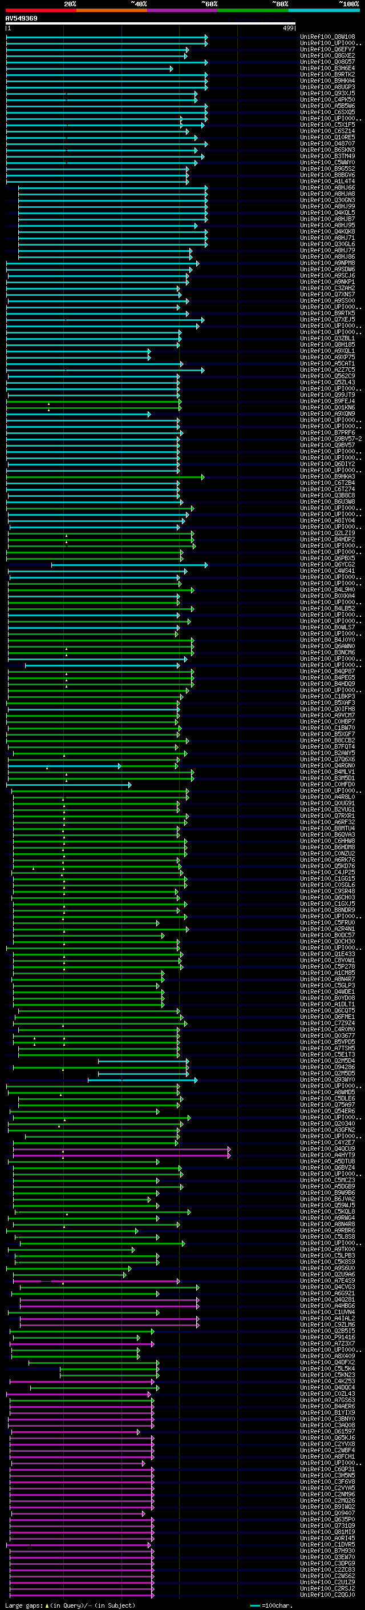The width and height of the screenshot is (365, 1610).
Task: Click the alignment bar for UniRef100_Q8W108
Action: (x=107, y=38)
